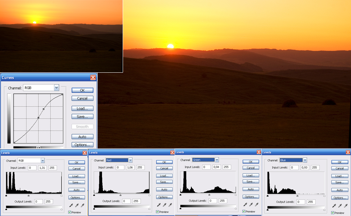Viewport: 351px width, 216px height.
Task: Click Auto button in the Curves dialog
Action: [82, 137]
